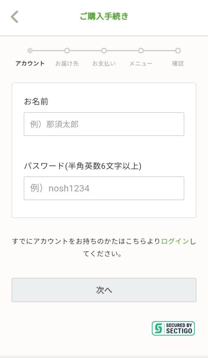
Task: Jump to the メニュー step label
Action: pos(141,64)
